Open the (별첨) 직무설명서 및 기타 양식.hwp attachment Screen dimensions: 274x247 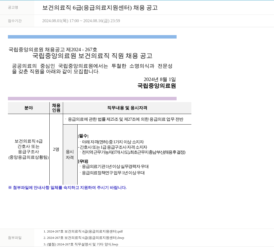click(81, 244)
